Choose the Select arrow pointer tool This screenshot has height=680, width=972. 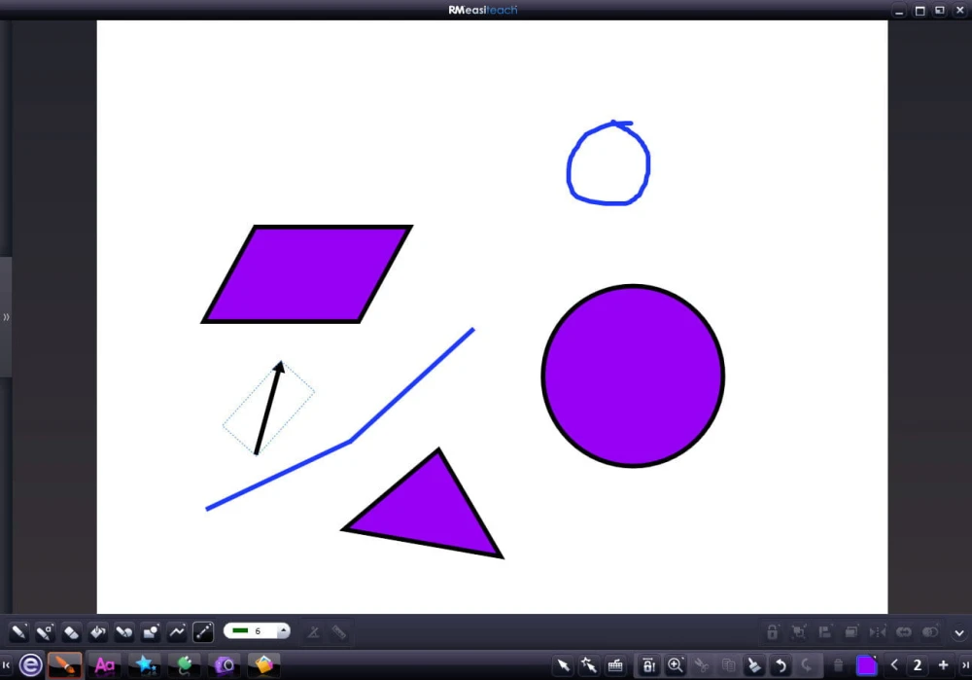click(x=563, y=665)
